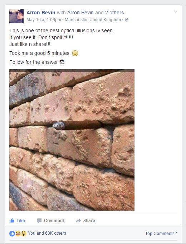Open the post options chevron menu
Screen dimensions: 186x244
pyautogui.click(x=176, y=12)
